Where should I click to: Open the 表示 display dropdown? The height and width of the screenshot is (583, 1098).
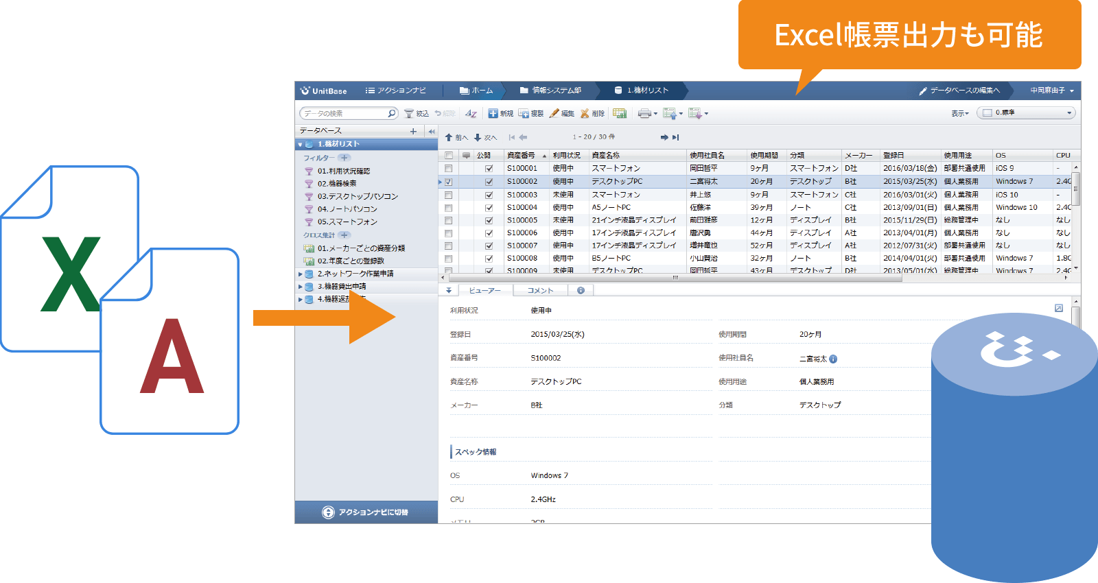[960, 114]
